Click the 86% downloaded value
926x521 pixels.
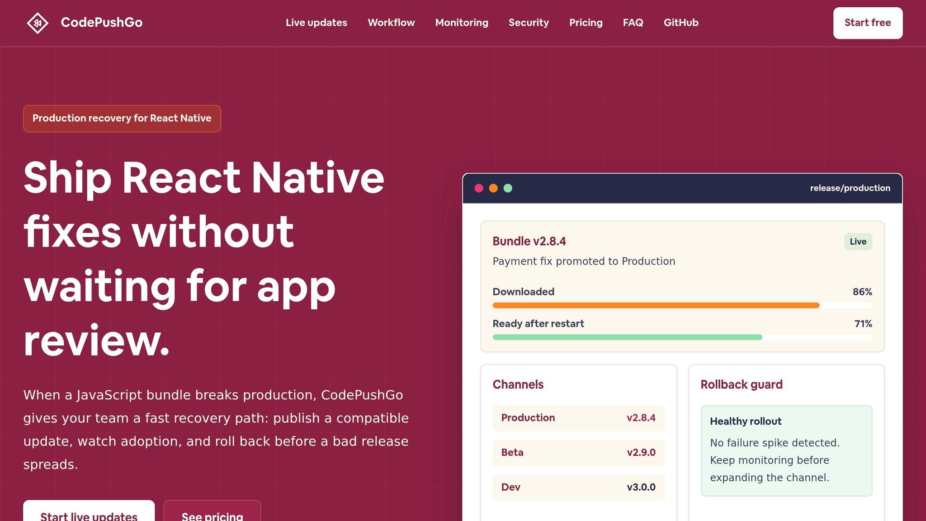tap(862, 292)
